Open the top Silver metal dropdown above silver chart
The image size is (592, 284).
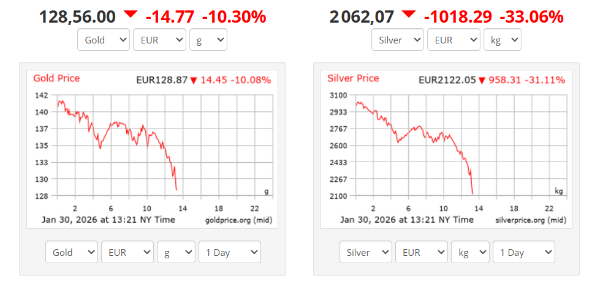click(x=398, y=40)
